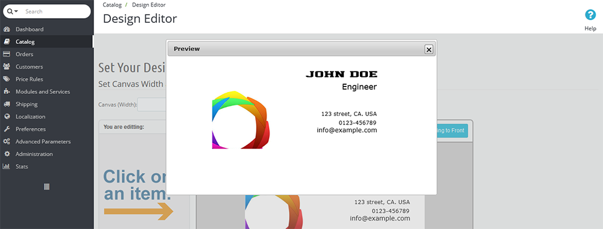Click the Customers group icon
The height and width of the screenshot is (229, 603).
point(7,67)
